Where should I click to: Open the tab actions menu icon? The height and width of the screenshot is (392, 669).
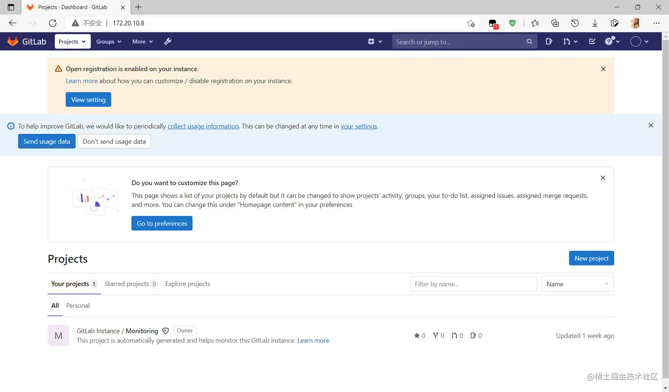(11, 7)
